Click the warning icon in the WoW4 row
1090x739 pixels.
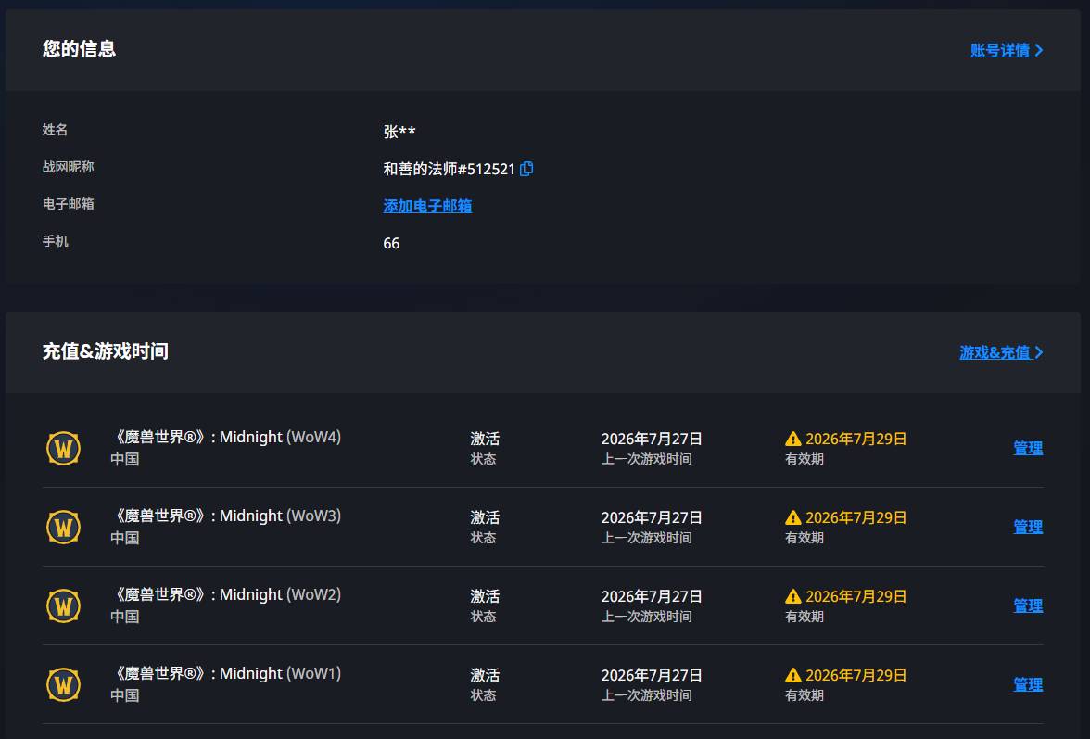click(793, 439)
